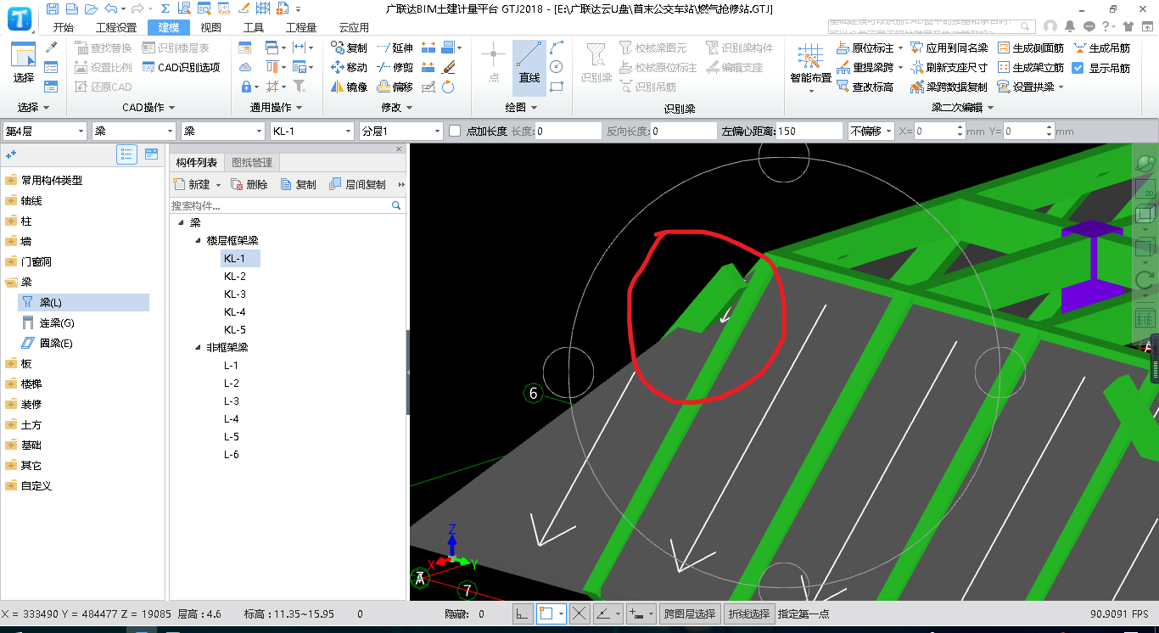The width and height of the screenshot is (1159, 633).
Task: Click the 左偏心距离 input field
Action: 809,131
